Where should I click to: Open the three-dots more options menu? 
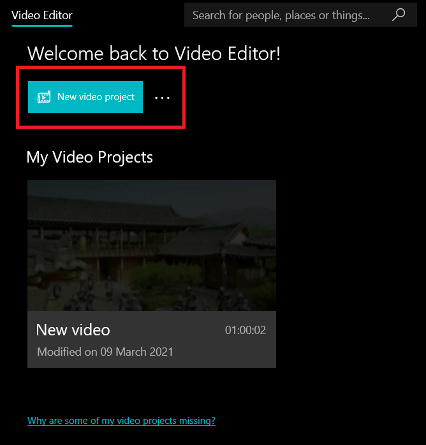click(x=162, y=98)
